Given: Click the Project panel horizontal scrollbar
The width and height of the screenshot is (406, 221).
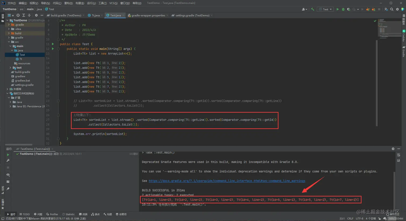Looking at the screenshot, I should point(19,144).
